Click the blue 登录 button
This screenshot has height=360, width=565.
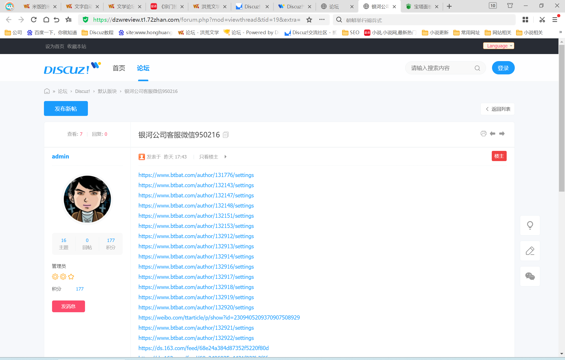click(x=503, y=68)
